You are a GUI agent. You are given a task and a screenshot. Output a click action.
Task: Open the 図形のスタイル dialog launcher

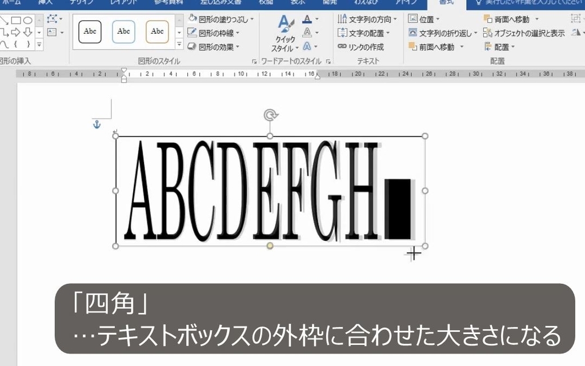tap(254, 62)
